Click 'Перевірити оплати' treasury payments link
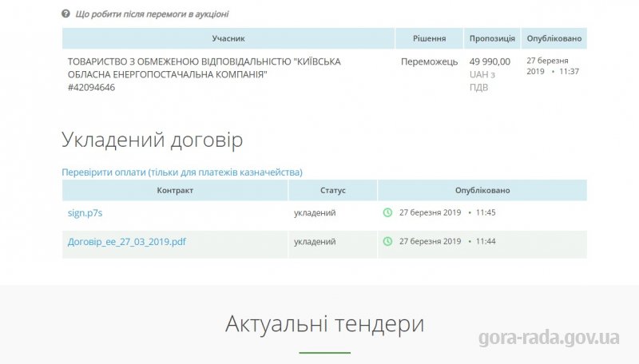This screenshot has height=364, width=639. 182,172
